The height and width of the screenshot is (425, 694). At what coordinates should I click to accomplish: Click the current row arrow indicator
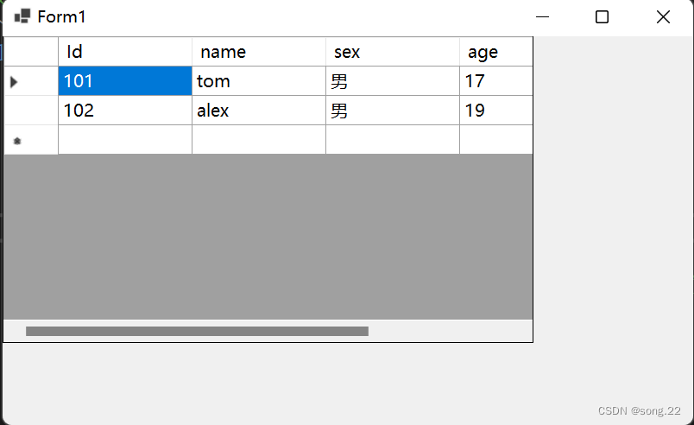(x=14, y=82)
